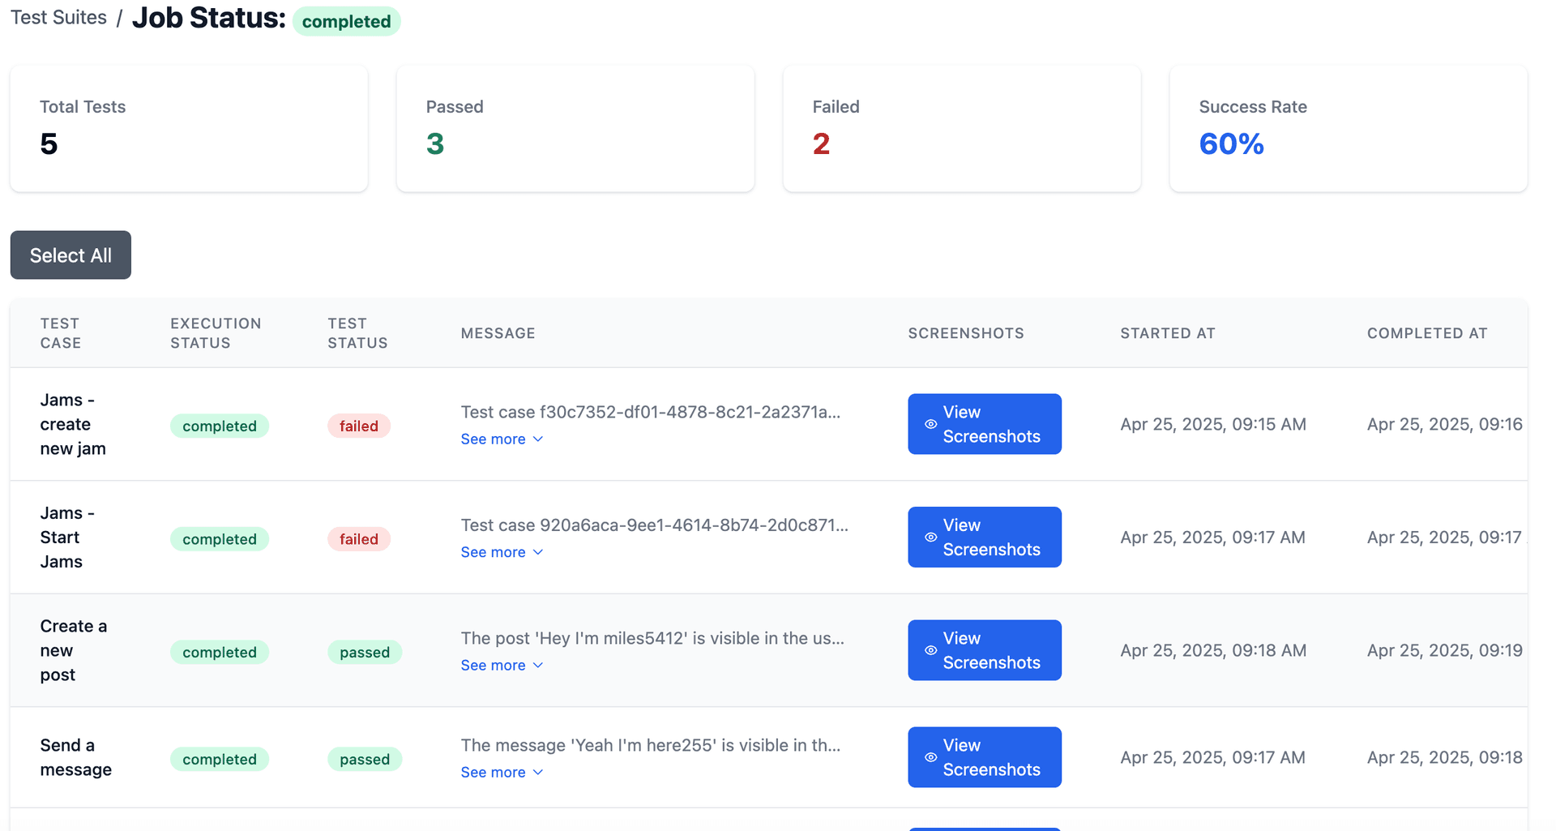
Task: Expand See more for test case 920a6aca
Action: click(502, 552)
